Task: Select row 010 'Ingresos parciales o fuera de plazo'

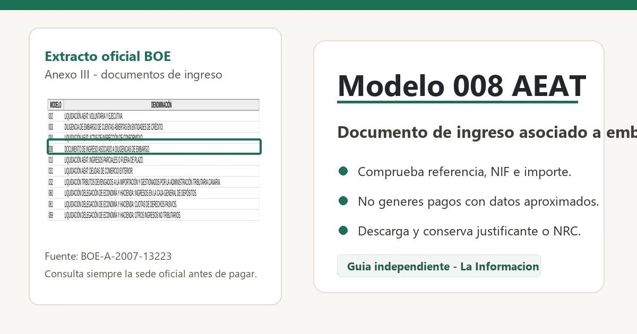Action: [153, 160]
